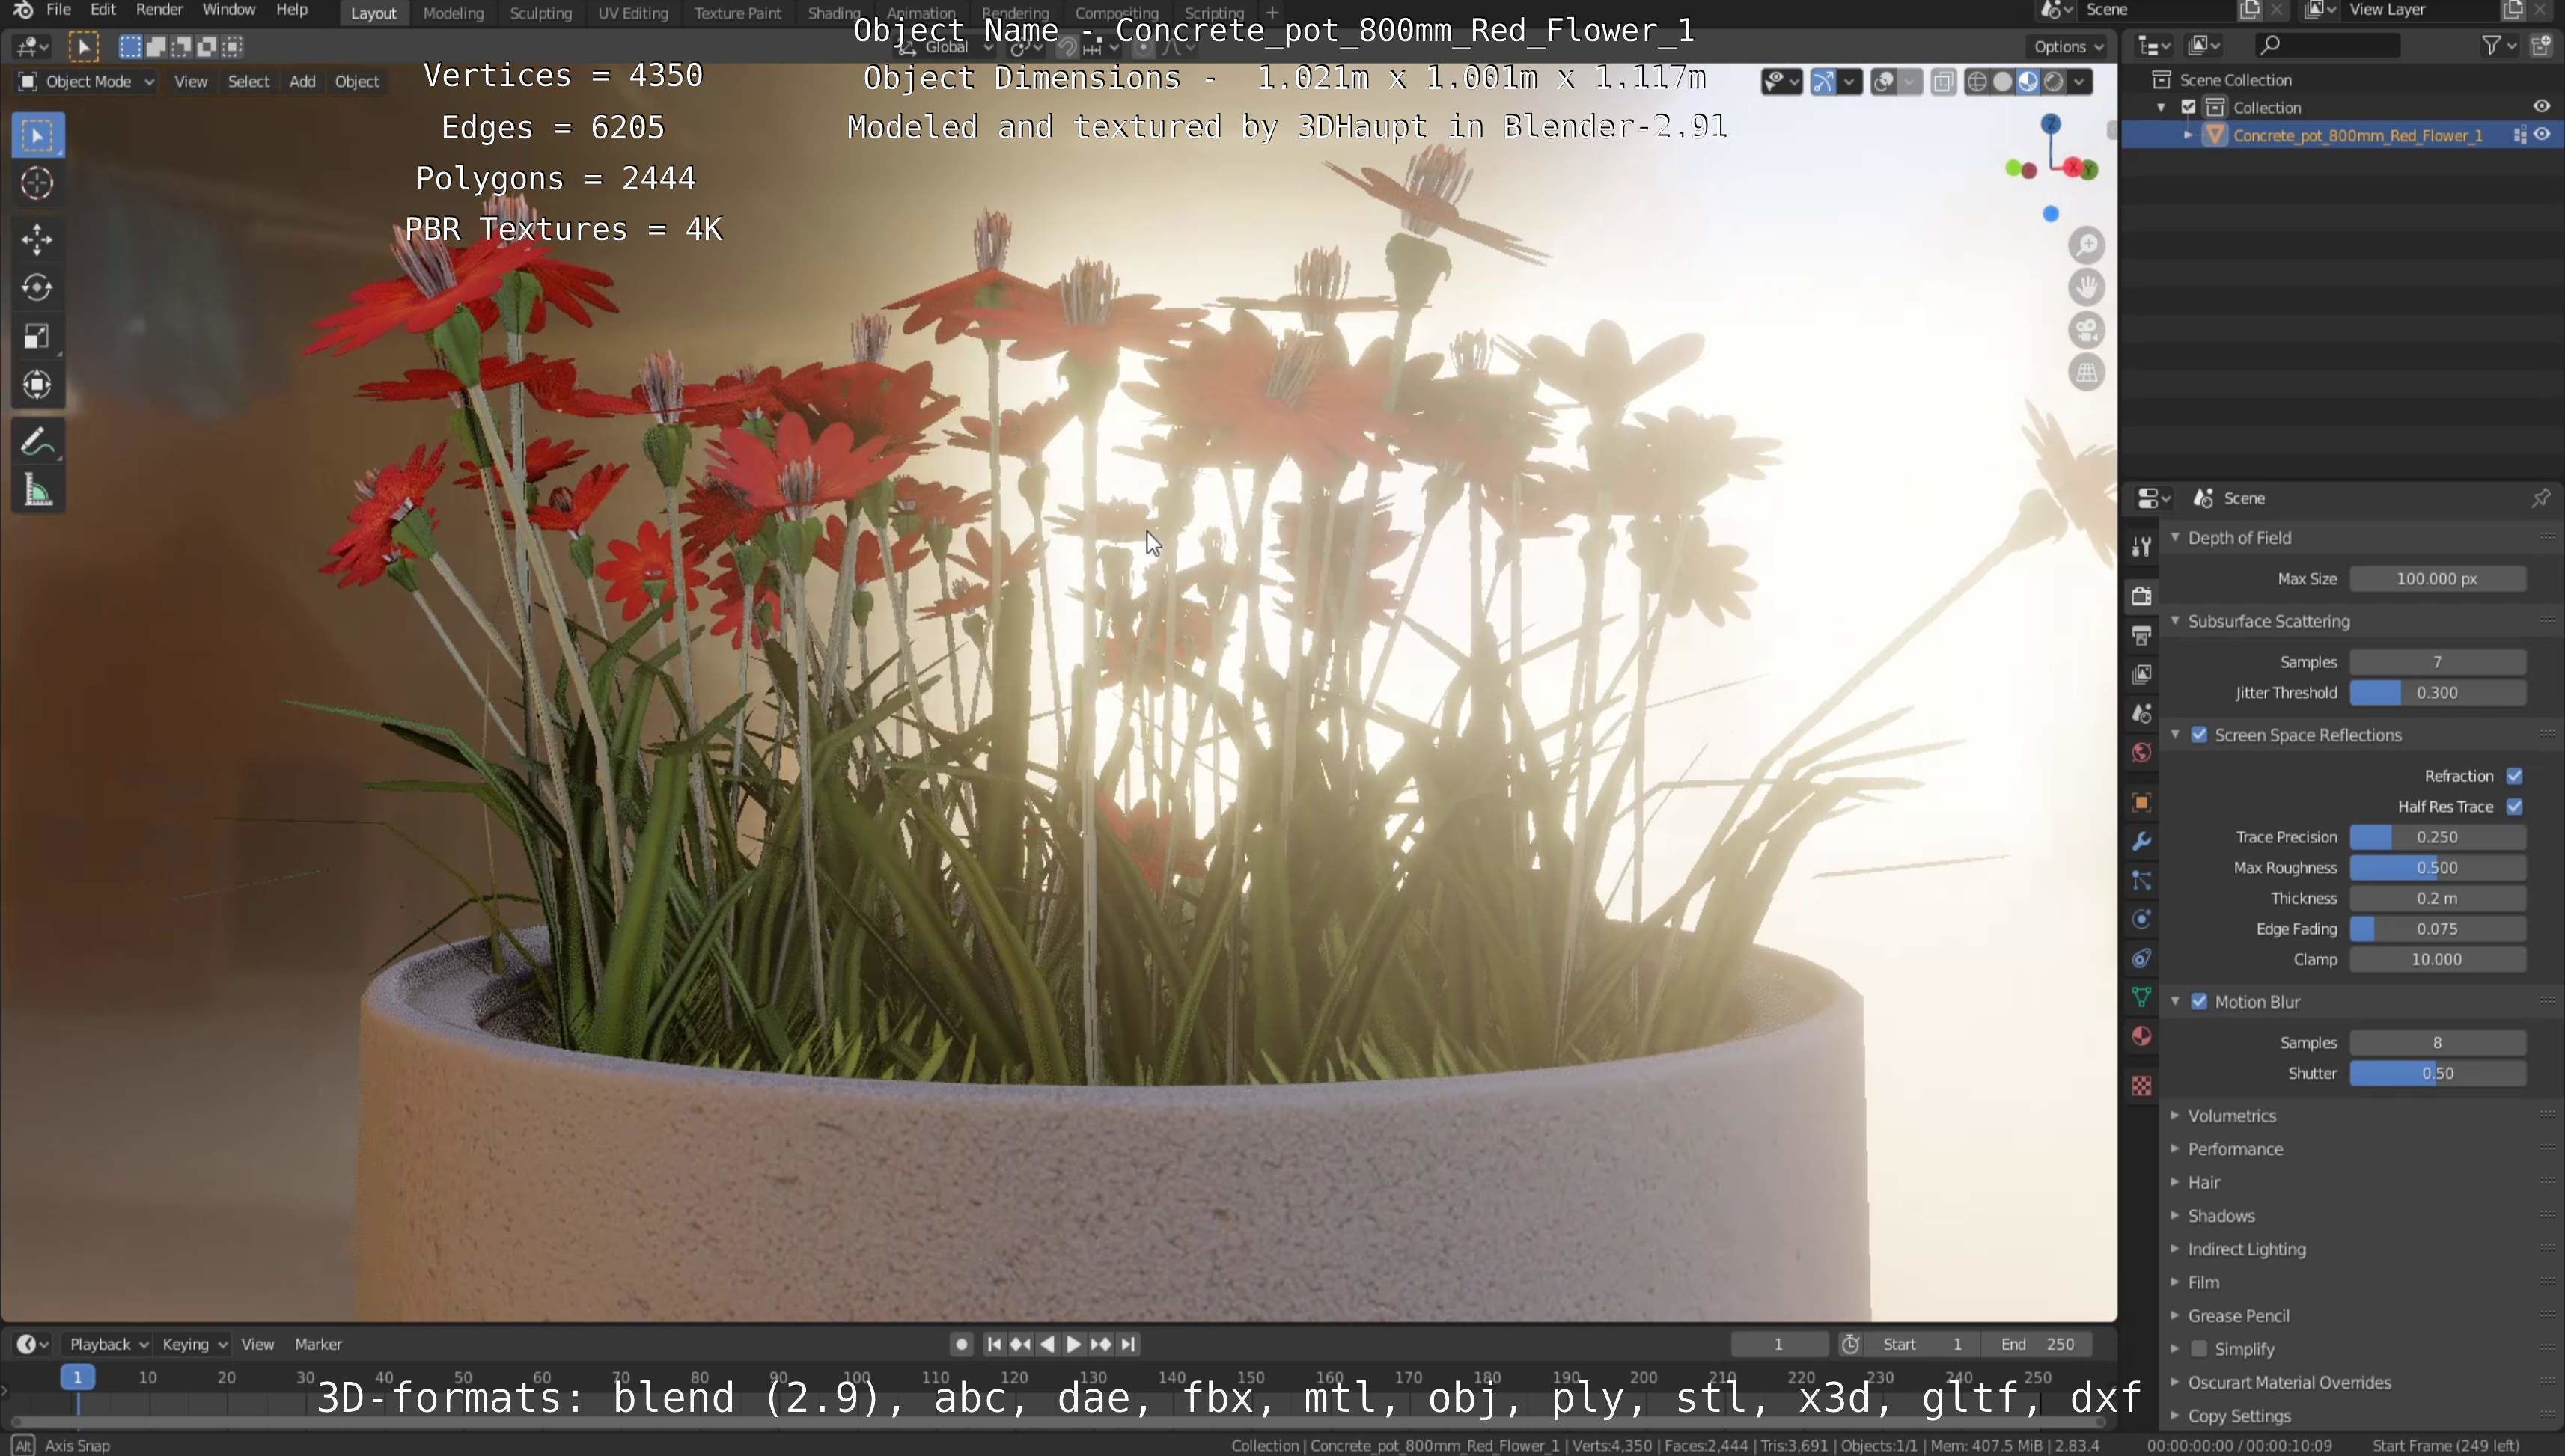Open the Output properties tab
The image size is (2565, 1456).
point(2141,635)
